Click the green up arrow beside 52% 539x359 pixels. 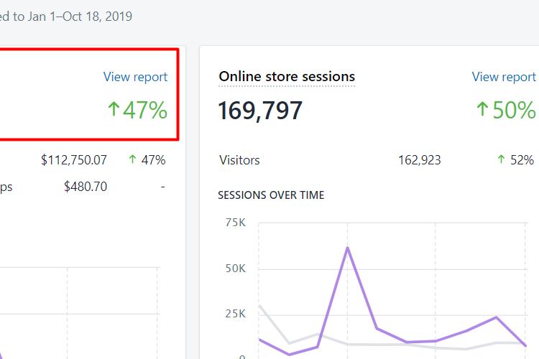pyautogui.click(x=501, y=159)
